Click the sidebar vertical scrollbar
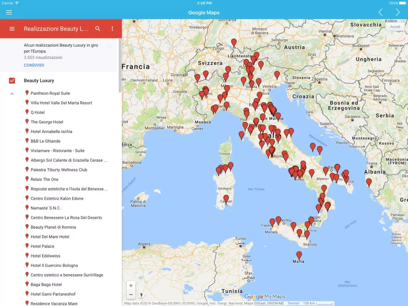This screenshot has width=408, height=306. [x=120, y=65]
